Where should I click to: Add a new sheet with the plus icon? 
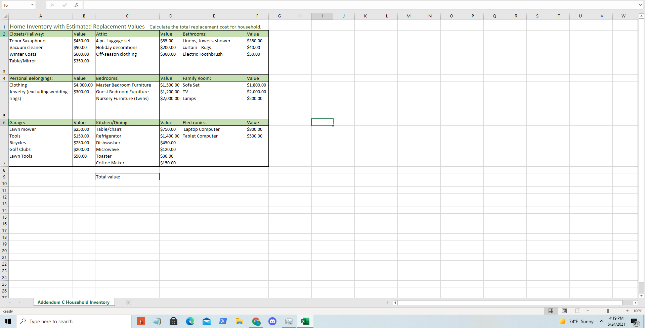(129, 303)
